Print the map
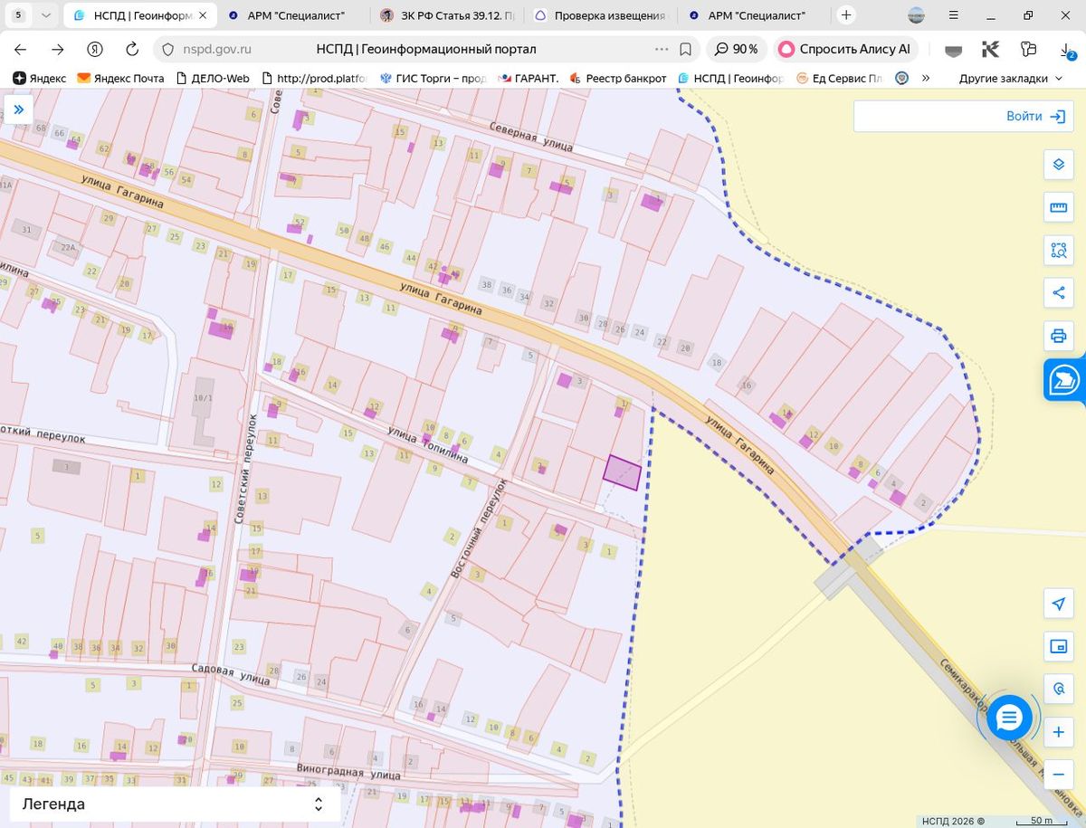Image resolution: width=1086 pixels, height=828 pixels. 1058,336
